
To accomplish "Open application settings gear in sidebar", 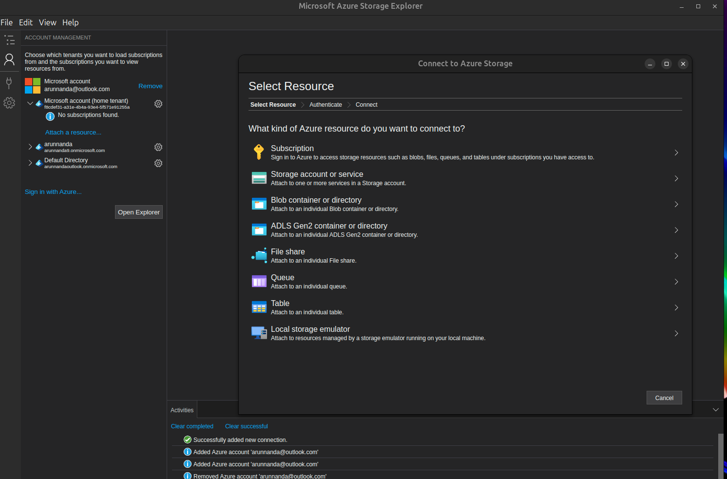I will (9, 102).
